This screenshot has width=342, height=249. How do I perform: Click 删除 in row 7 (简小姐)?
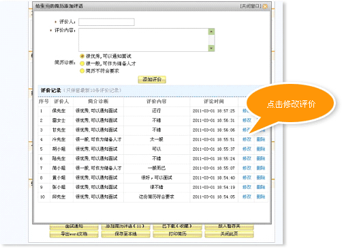[x=261, y=168]
